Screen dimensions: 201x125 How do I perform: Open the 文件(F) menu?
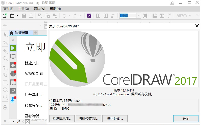point(8,9)
